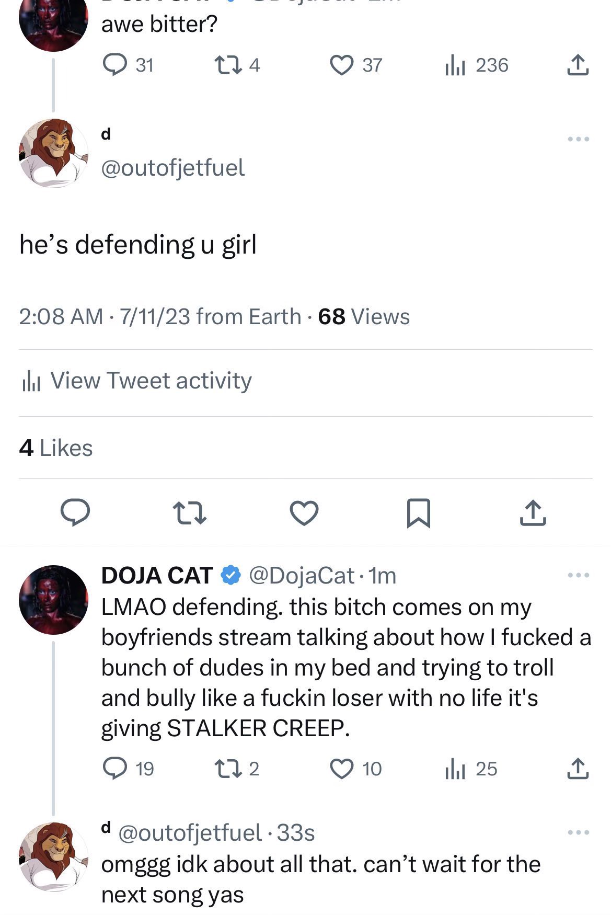The width and height of the screenshot is (611, 915).
Task: Bookmark the main tweet
Action: click(x=419, y=513)
